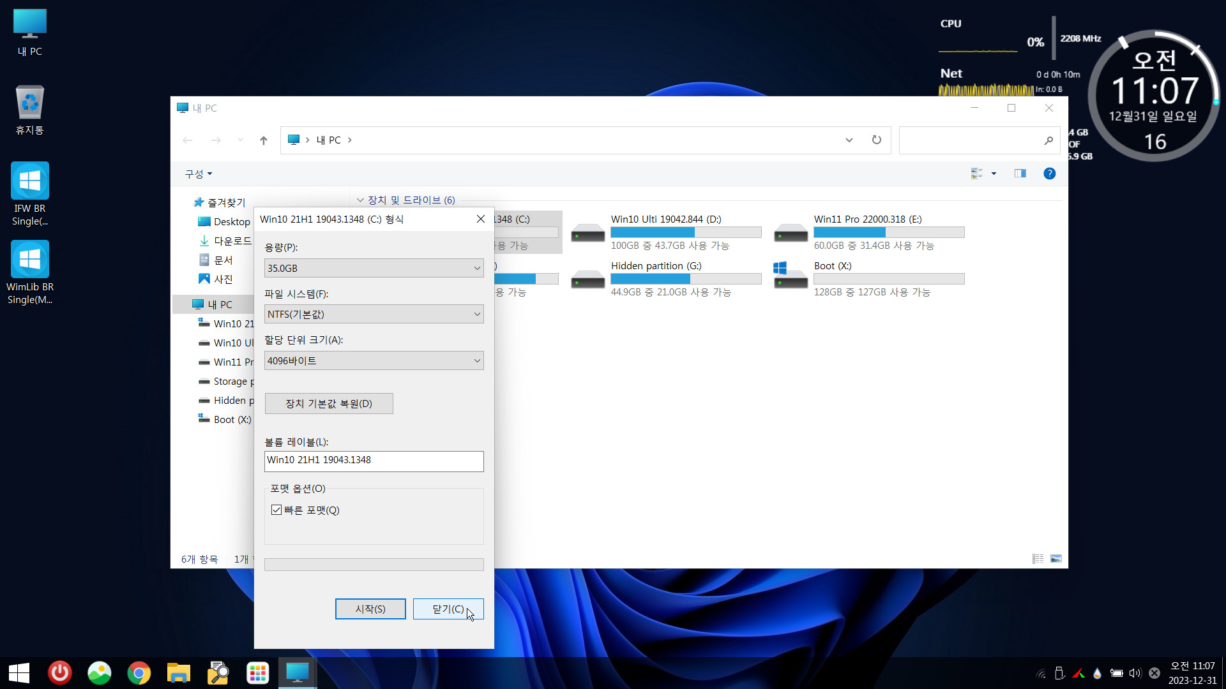Open the 내 PC desktop icon
1226x689 pixels.
click(x=30, y=33)
